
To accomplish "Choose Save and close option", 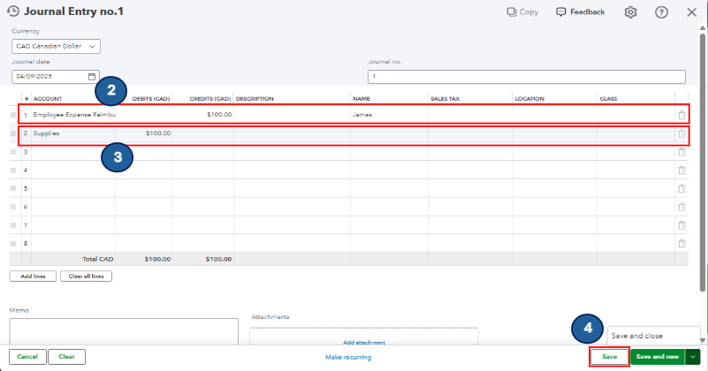I will [x=653, y=336].
